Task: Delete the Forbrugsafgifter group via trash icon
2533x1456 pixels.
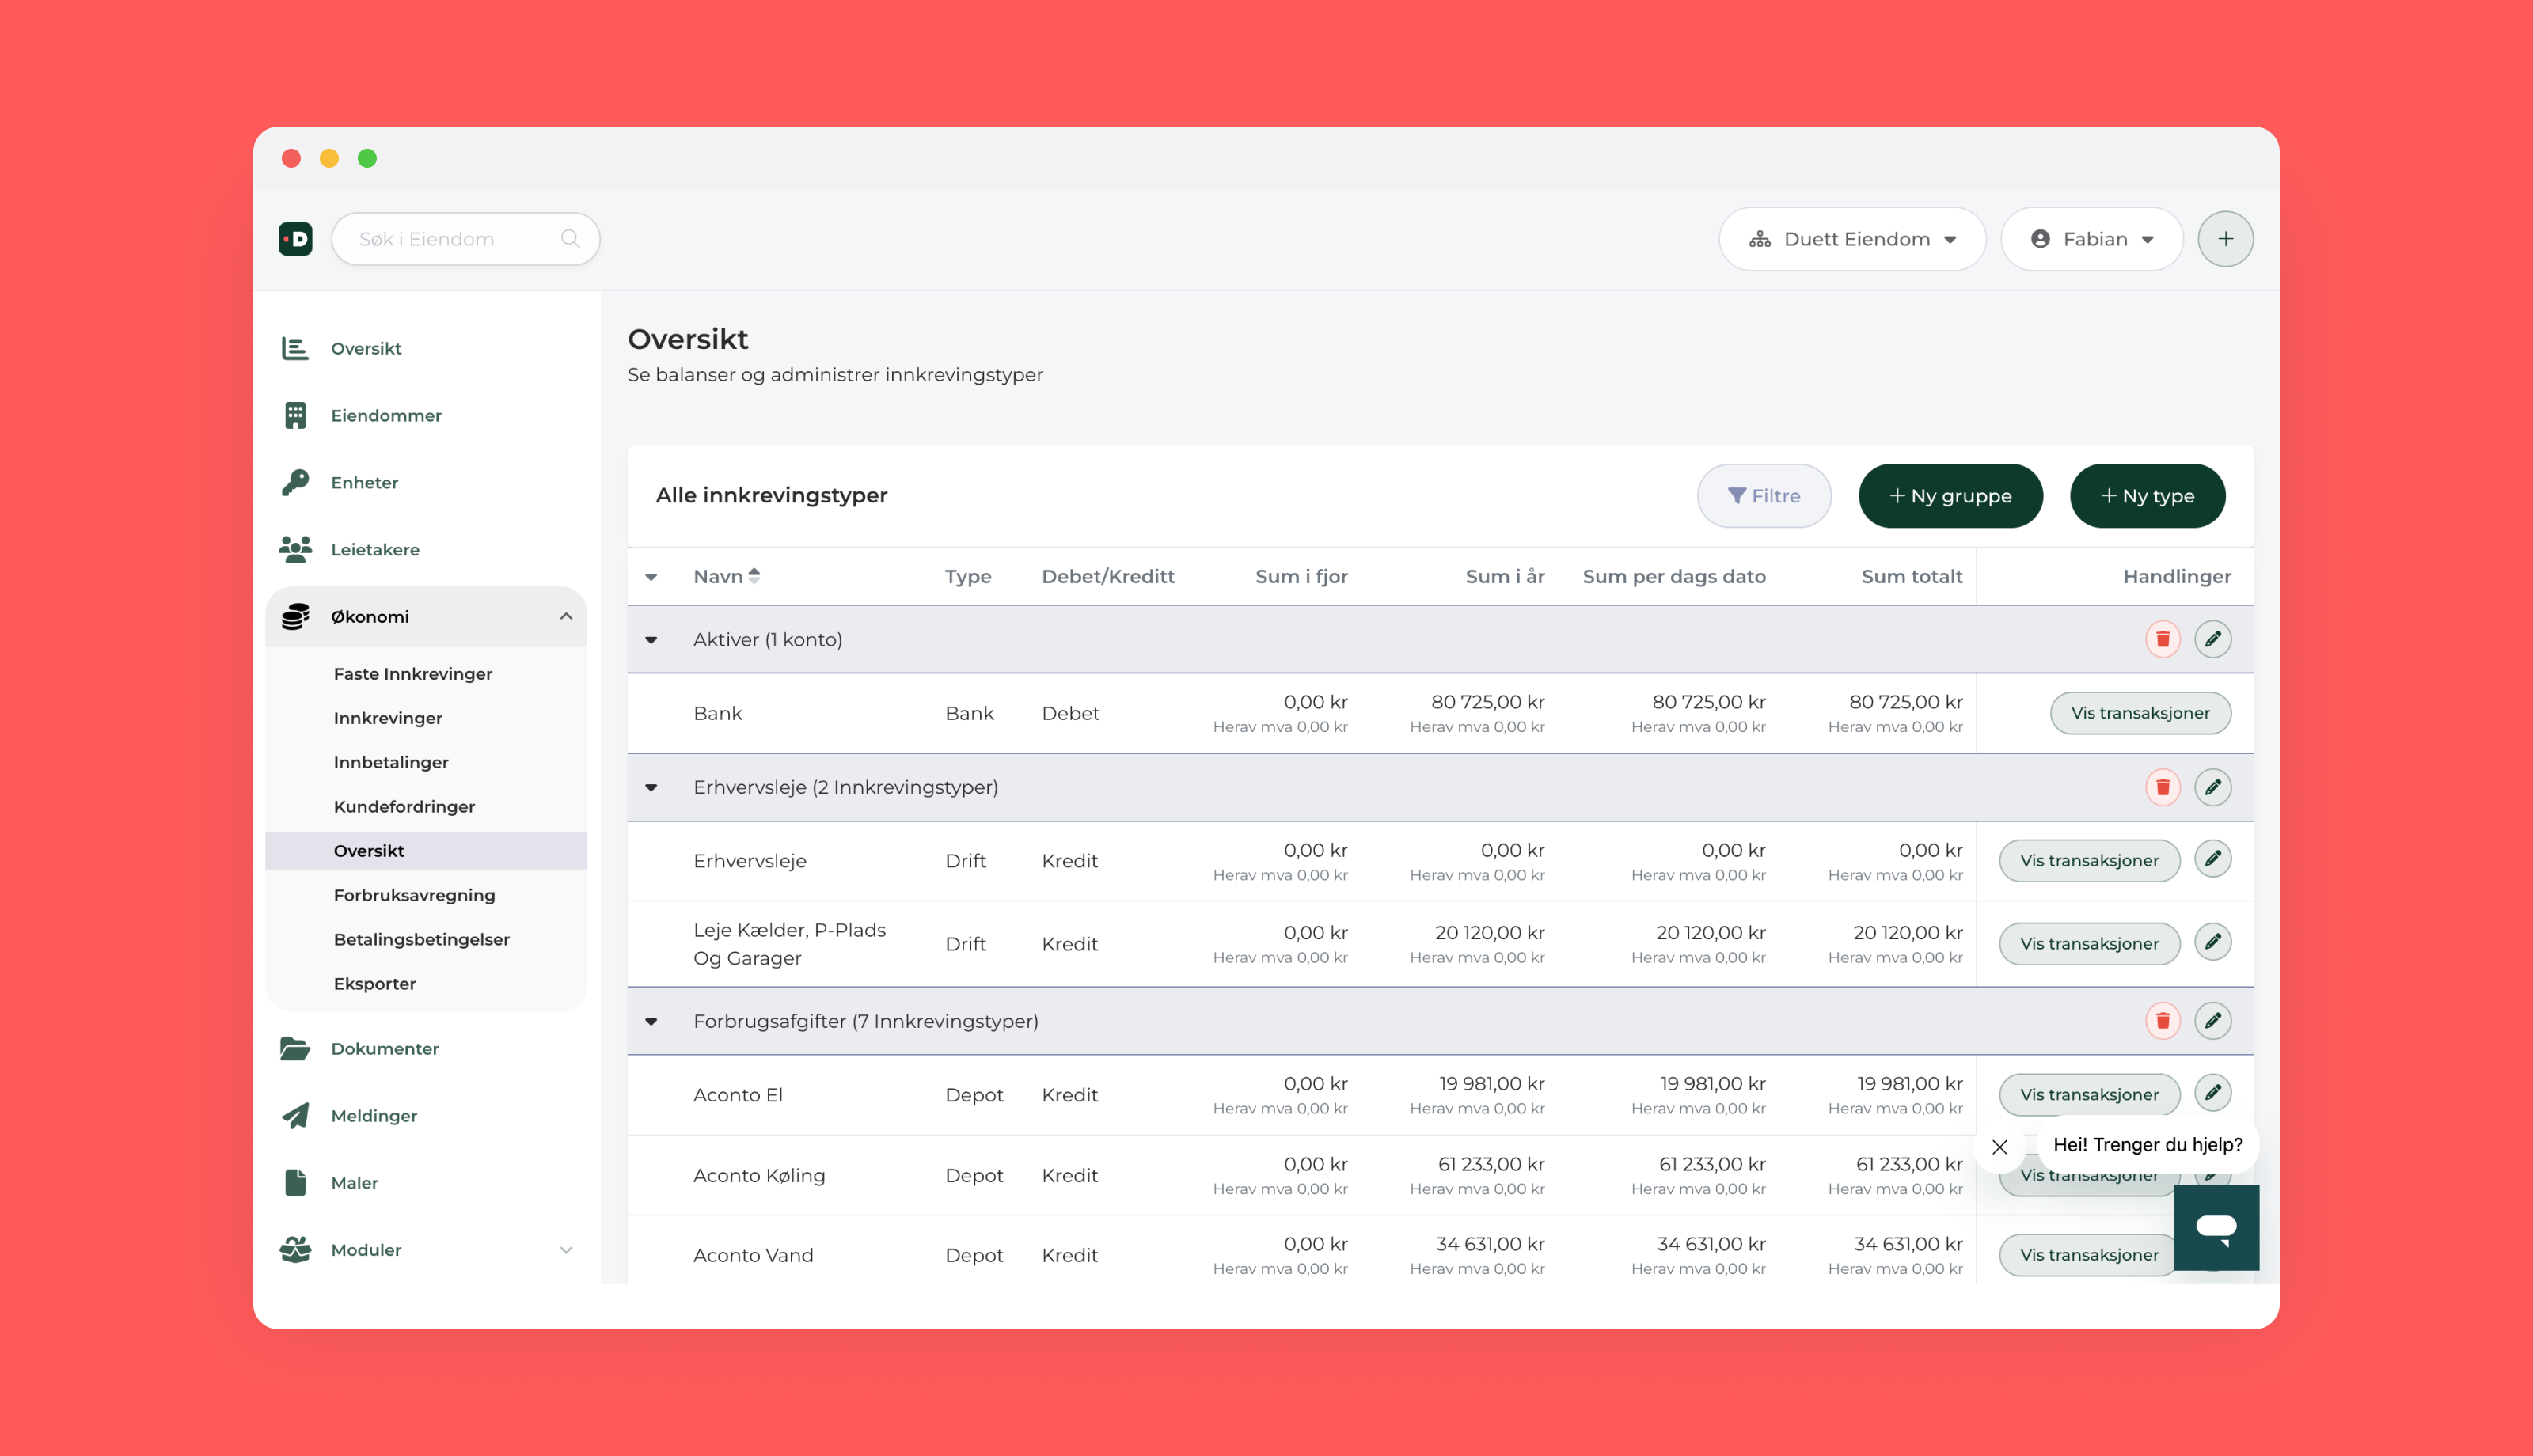Action: pyautogui.click(x=2162, y=1021)
